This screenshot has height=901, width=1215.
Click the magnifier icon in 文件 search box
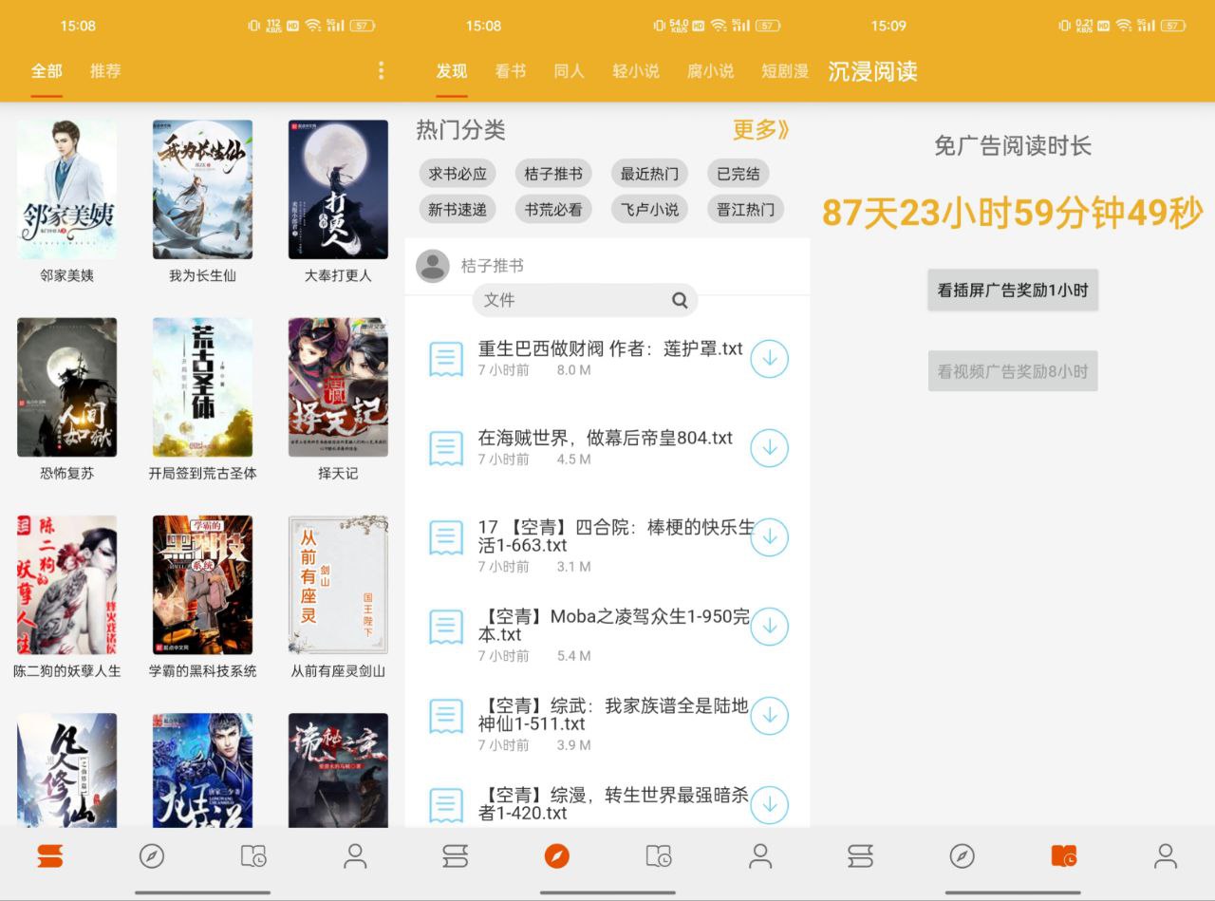coord(680,300)
